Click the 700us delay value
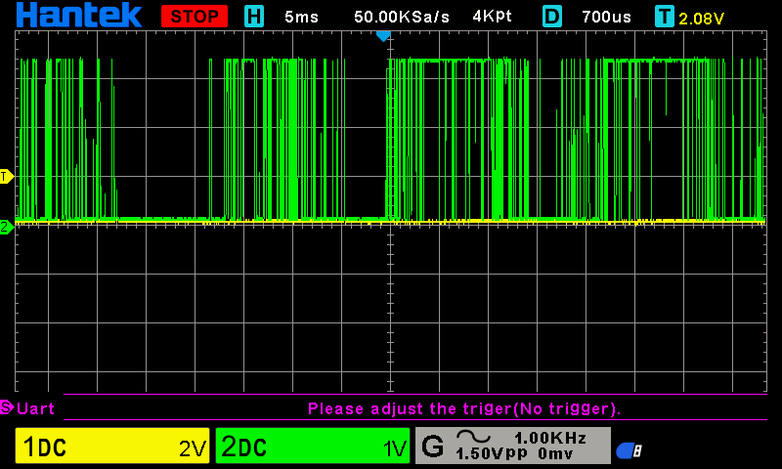 [607, 17]
